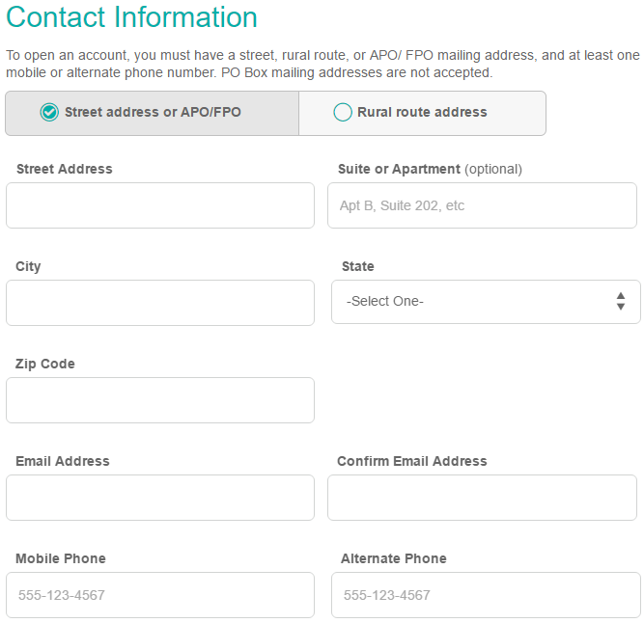The width and height of the screenshot is (644, 623).
Task: Click the Street address or APO/FPO tab label
Action: (153, 113)
